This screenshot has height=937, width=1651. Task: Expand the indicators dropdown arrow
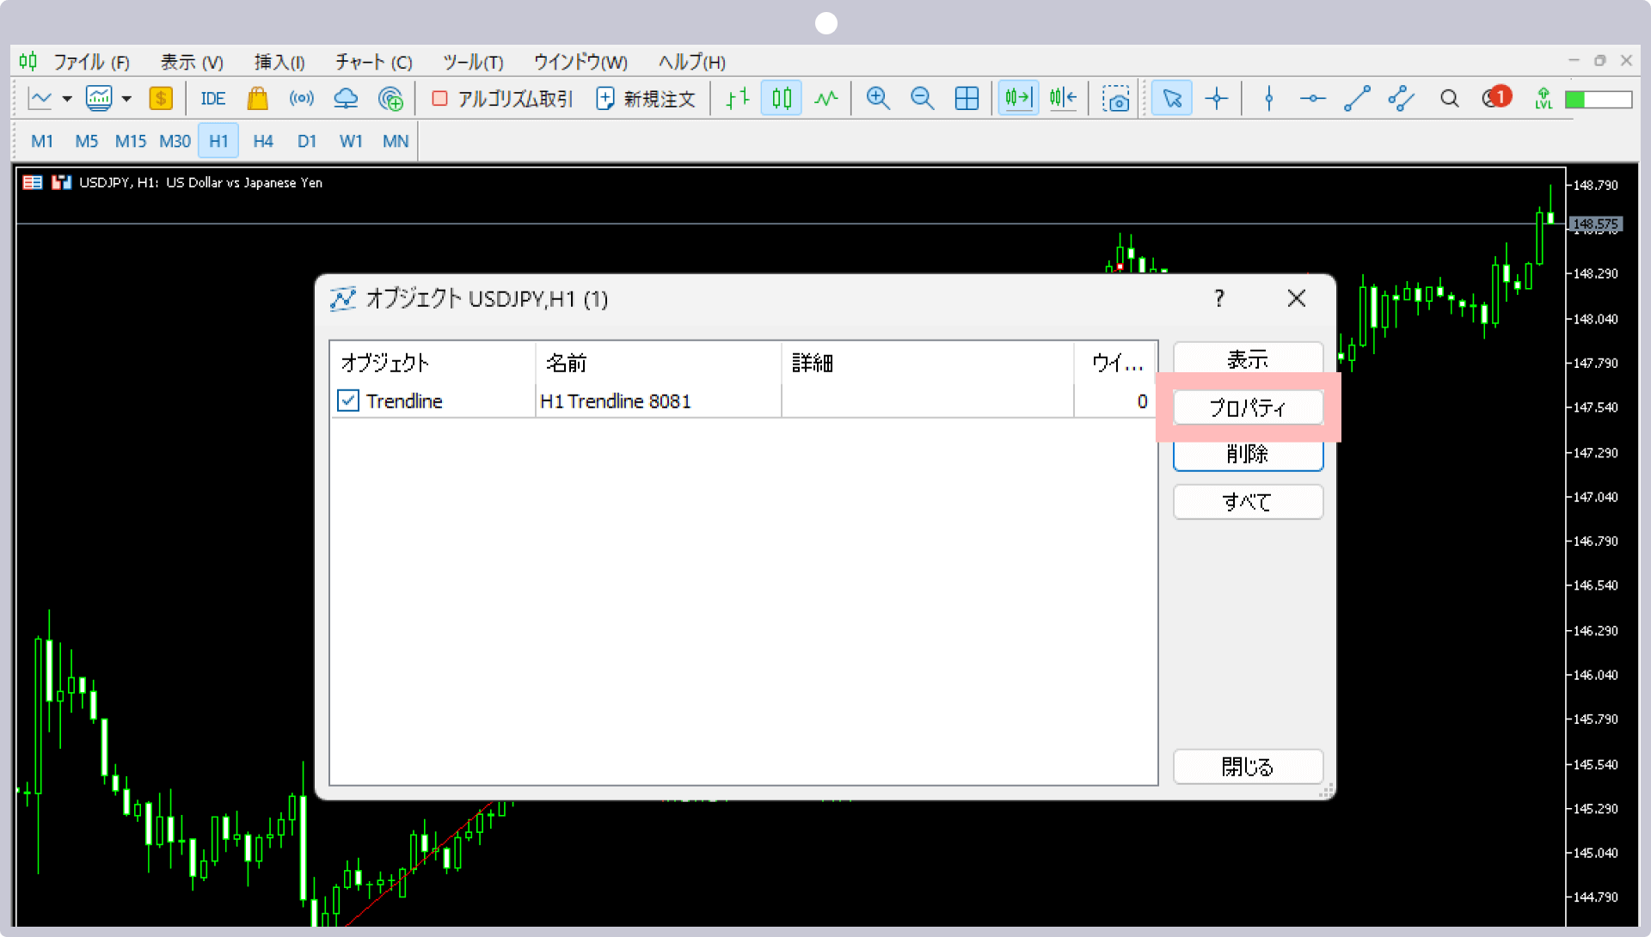(x=126, y=99)
